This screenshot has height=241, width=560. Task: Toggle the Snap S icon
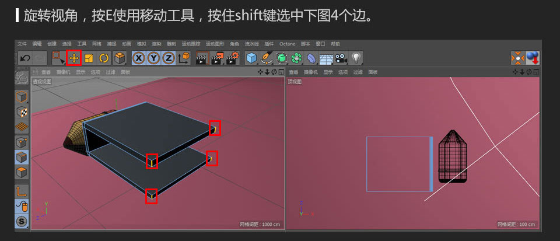click(22, 221)
